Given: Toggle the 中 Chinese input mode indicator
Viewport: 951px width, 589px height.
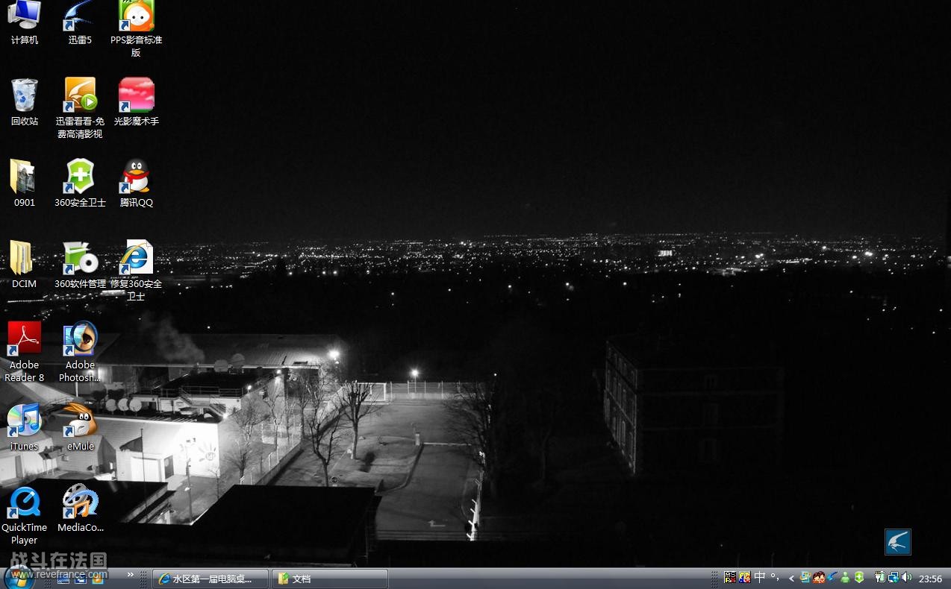Looking at the screenshot, I should coord(760,577).
